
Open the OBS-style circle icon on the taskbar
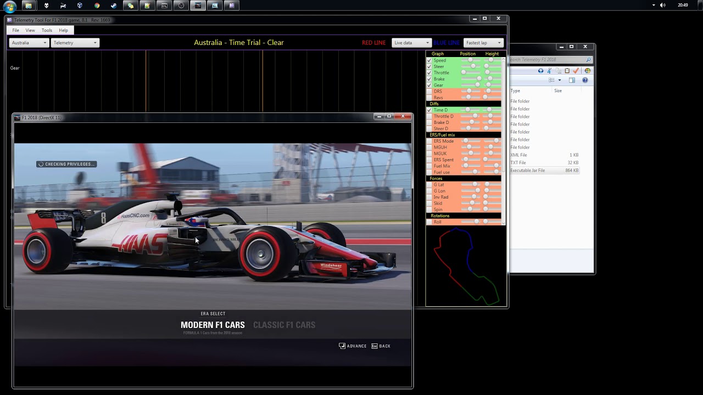[181, 5]
